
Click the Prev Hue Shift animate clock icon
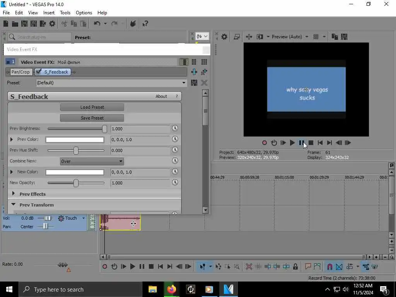pyautogui.click(x=175, y=150)
